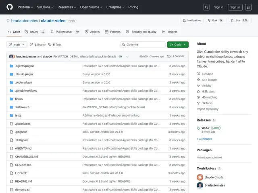The image size is (258, 193).
Task: Click the tag icon beside v0.2.0 release
Action: (198, 128)
